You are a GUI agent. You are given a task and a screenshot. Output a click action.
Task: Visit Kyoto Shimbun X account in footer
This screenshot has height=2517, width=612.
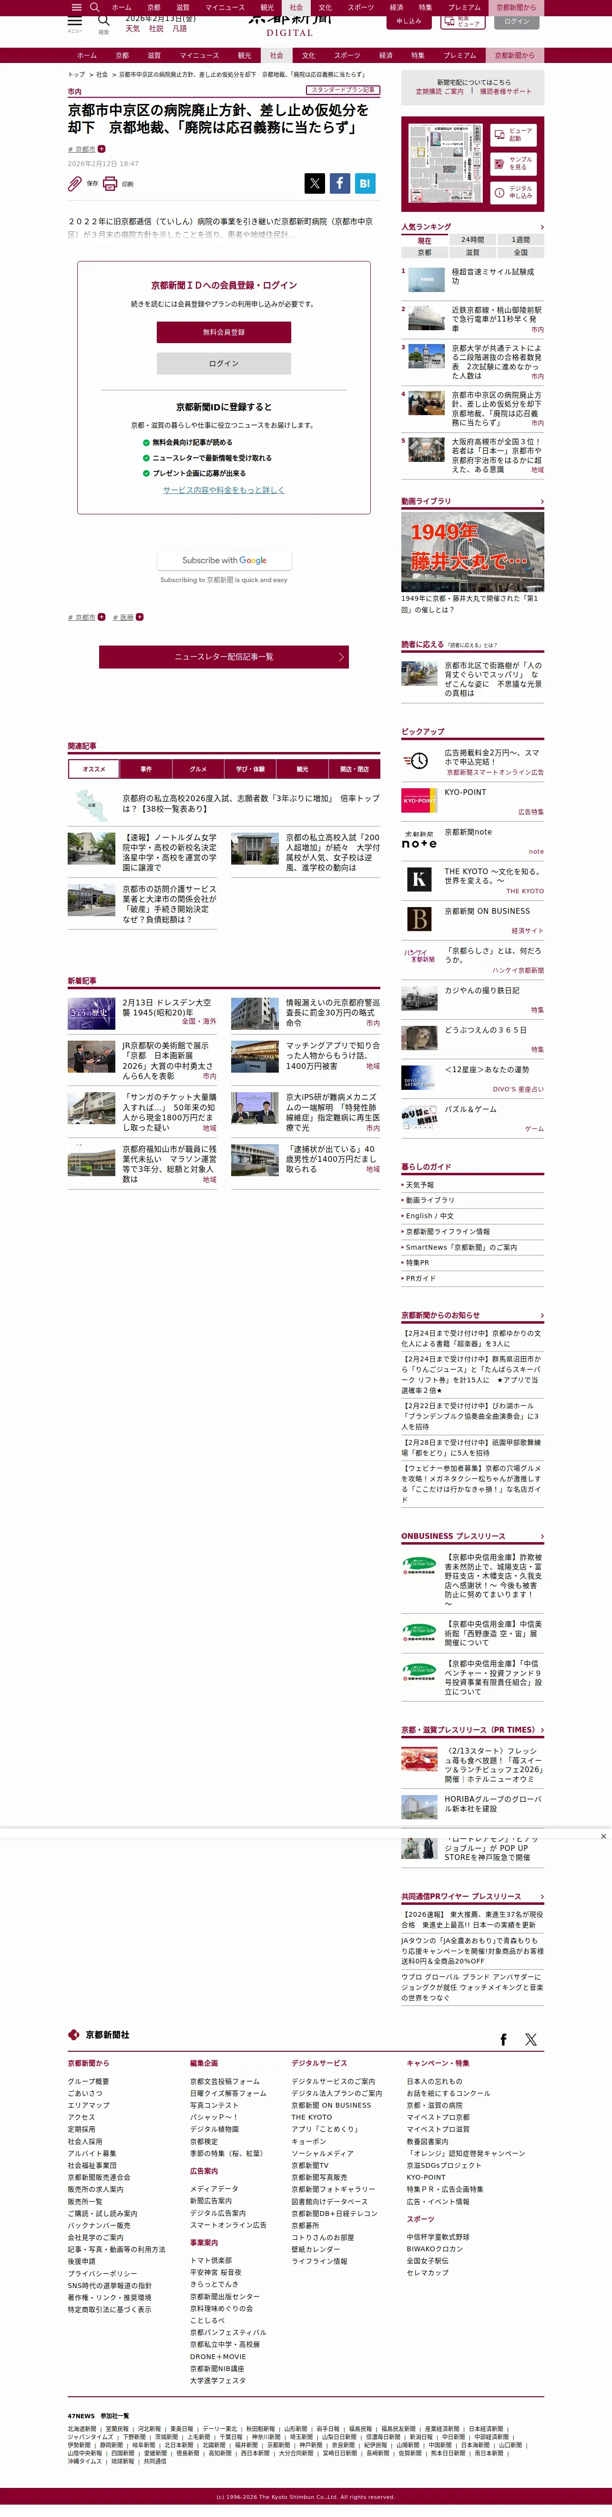531,2039
